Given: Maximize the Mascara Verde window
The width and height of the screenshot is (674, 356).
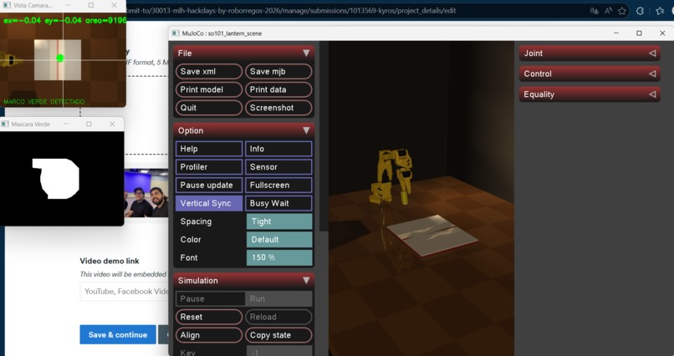Looking at the screenshot, I should tap(89, 124).
